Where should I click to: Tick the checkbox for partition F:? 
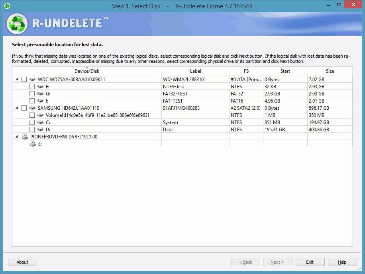pyautogui.click(x=32, y=87)
